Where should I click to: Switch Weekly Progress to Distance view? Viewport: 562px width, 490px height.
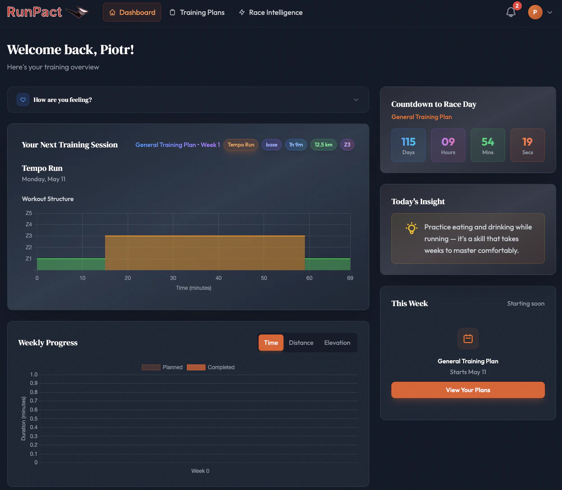coord(301,343)
